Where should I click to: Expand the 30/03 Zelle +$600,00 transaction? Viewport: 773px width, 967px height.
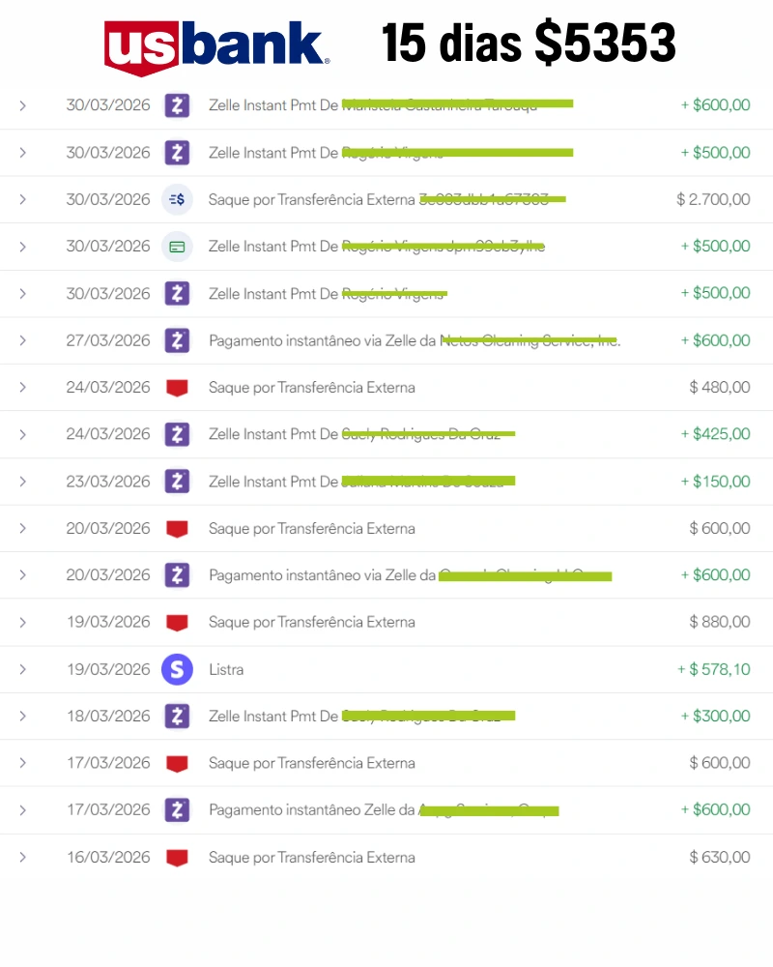tap(23, 105)
